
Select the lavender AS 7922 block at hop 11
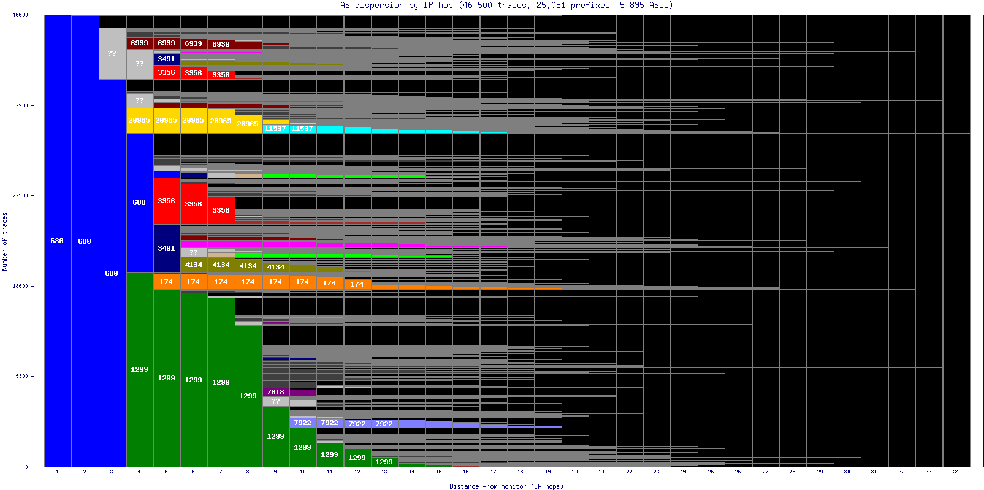[330, 423]
